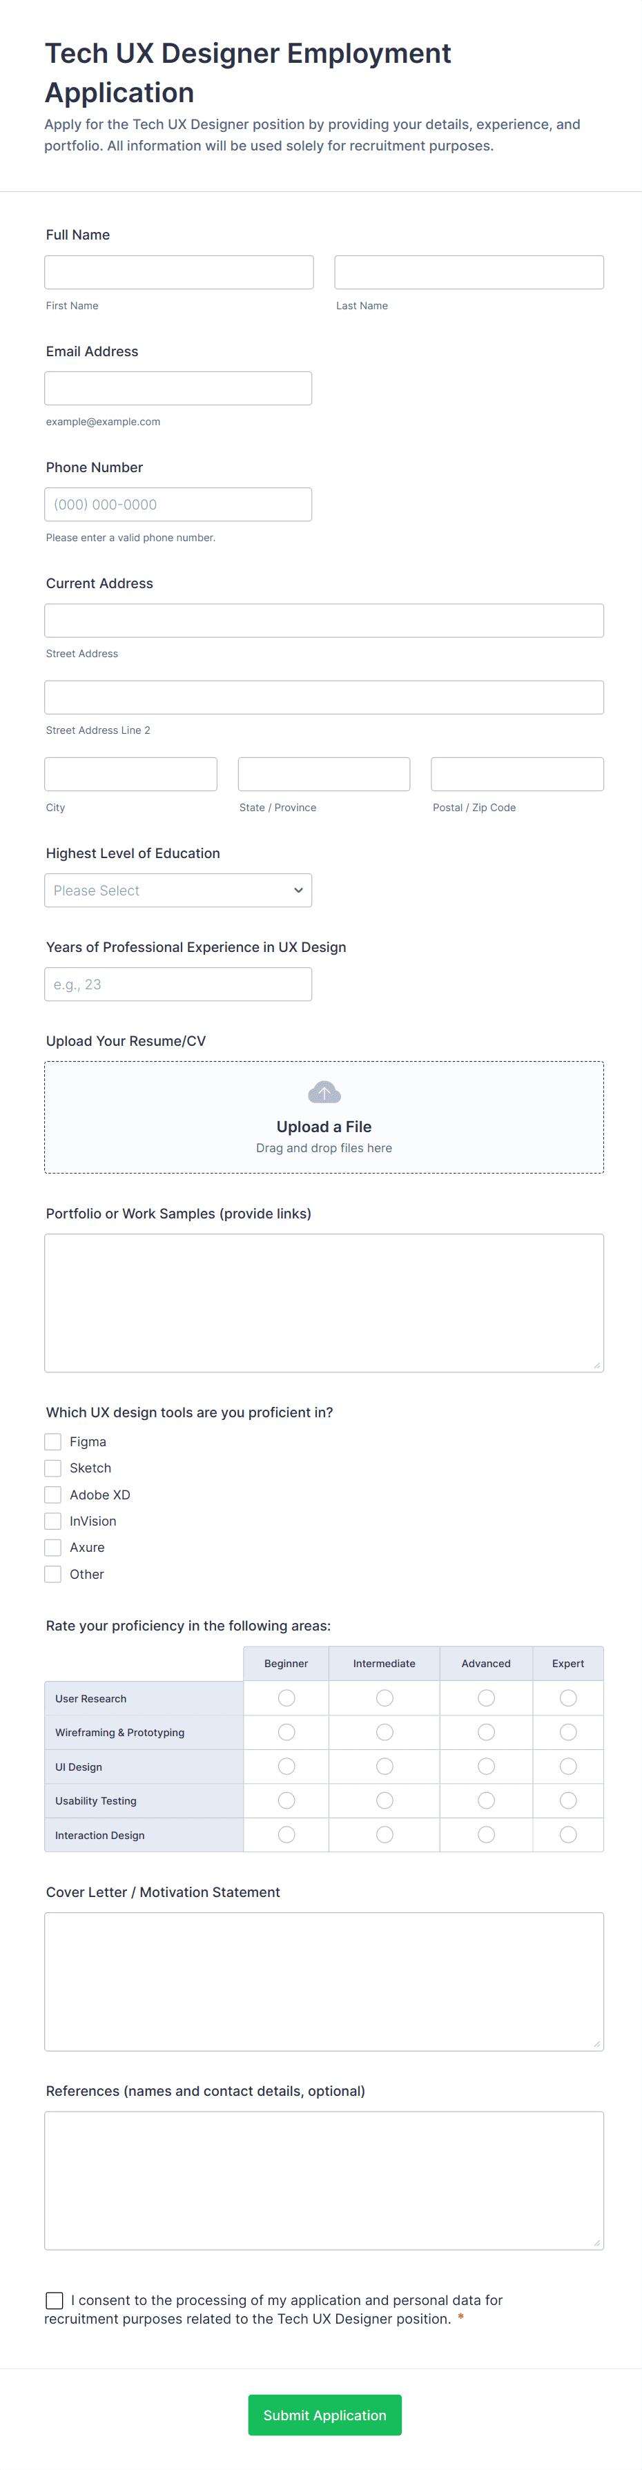Screen dimensions: 642x2470
Task: Choose Expert for Interaction Design
Action: pos(567,1834)
